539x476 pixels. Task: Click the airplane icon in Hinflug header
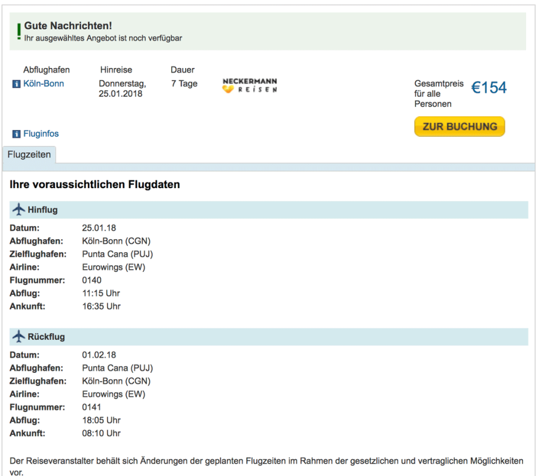19,210
